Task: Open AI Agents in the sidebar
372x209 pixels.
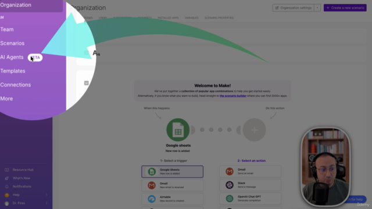Action: tap(12, 57)
